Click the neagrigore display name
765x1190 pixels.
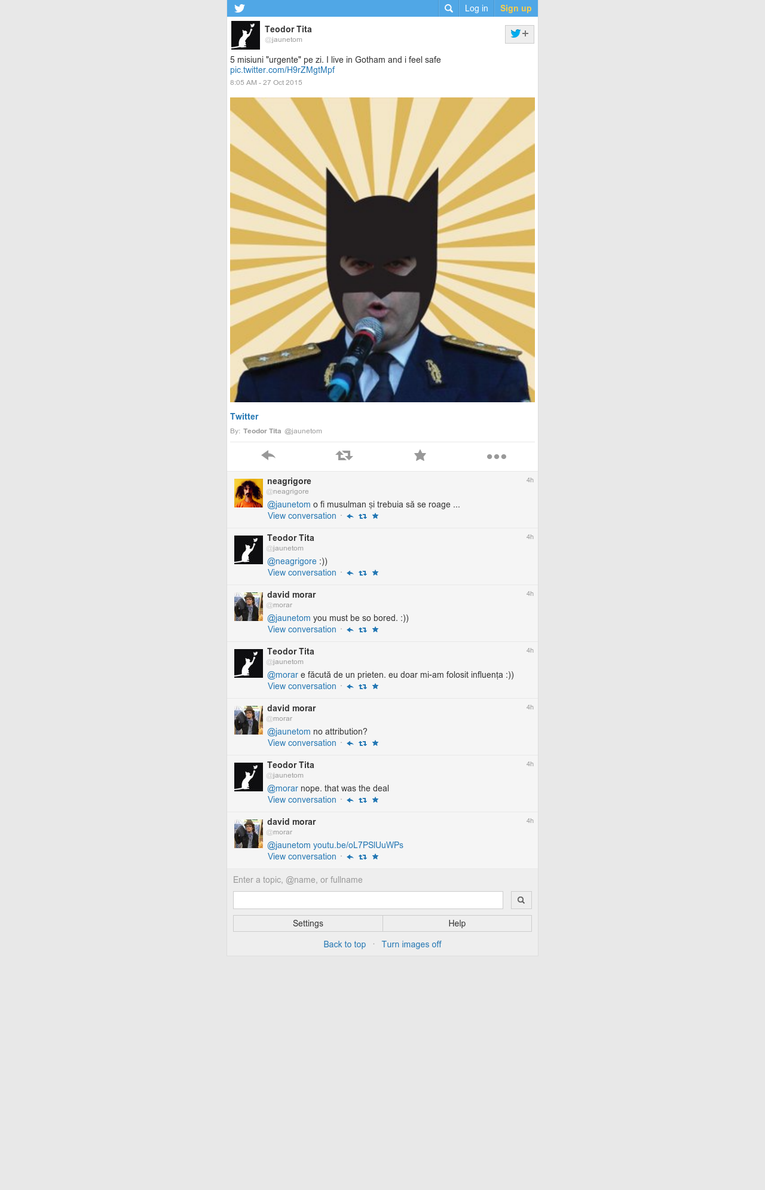pyautogui.click(x=289, y=481)
